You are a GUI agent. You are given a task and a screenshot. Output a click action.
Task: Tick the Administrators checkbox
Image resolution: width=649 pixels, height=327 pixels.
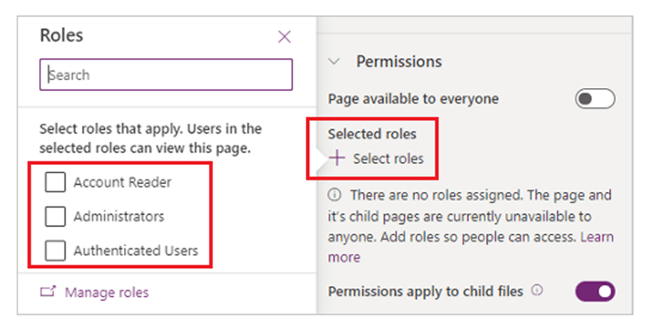pos(55,216)
